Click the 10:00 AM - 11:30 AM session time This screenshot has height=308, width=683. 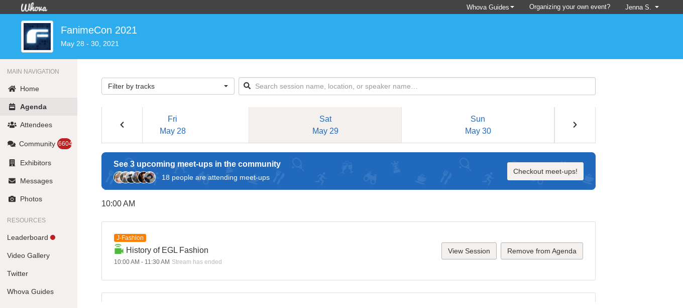coord(142,262)
